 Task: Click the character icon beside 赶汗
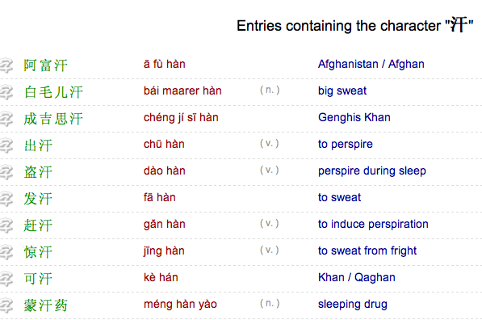(x=6, y=225)
